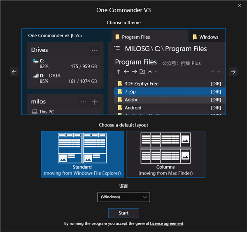
Task: Open the milos panel three-dot menu
Action: point(84,102)
